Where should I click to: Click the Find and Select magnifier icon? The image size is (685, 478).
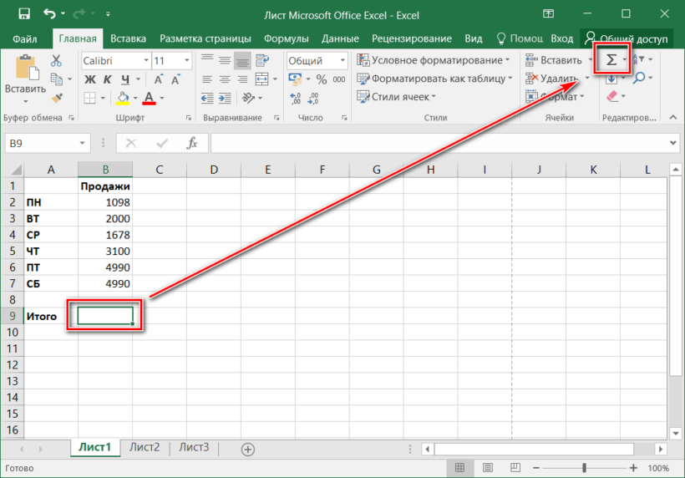[x=639, y=79]
